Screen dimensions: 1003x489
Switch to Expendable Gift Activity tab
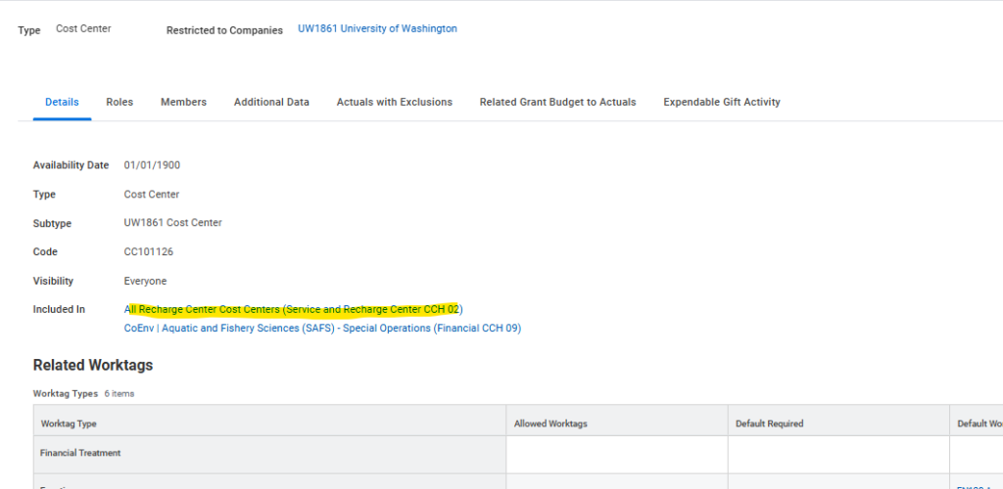pyautogui.click(x=721, y=102)
